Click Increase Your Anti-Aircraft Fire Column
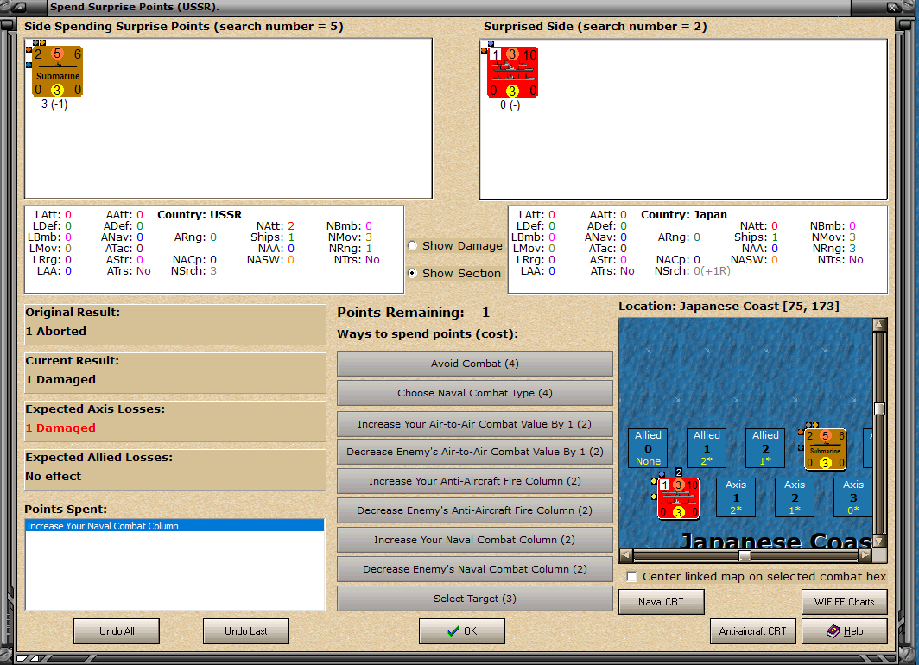919x665 pixels. [x=475, y=481]
